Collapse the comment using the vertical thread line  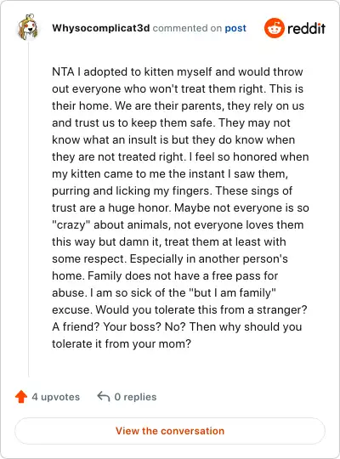(x=28, y=209)
